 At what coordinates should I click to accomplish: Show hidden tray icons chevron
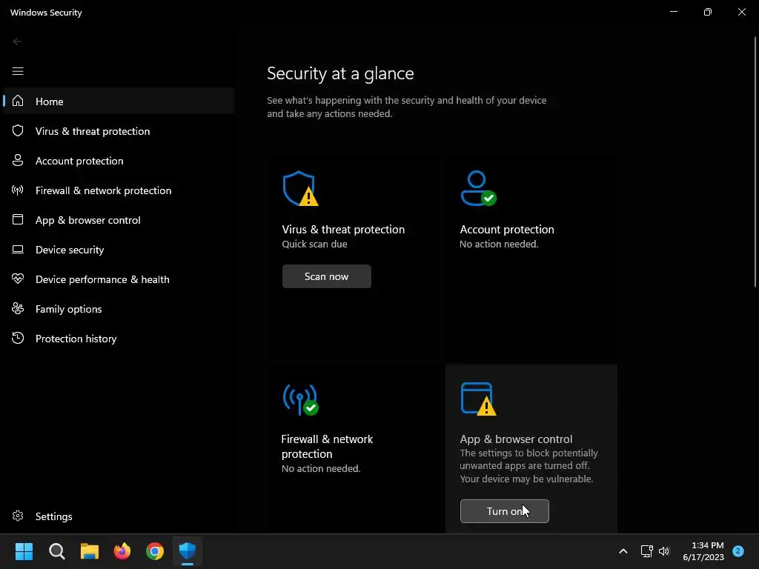point(623,551)
